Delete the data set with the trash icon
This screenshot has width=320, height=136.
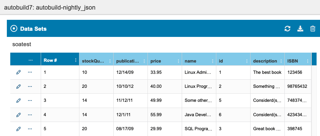[313, 29]
